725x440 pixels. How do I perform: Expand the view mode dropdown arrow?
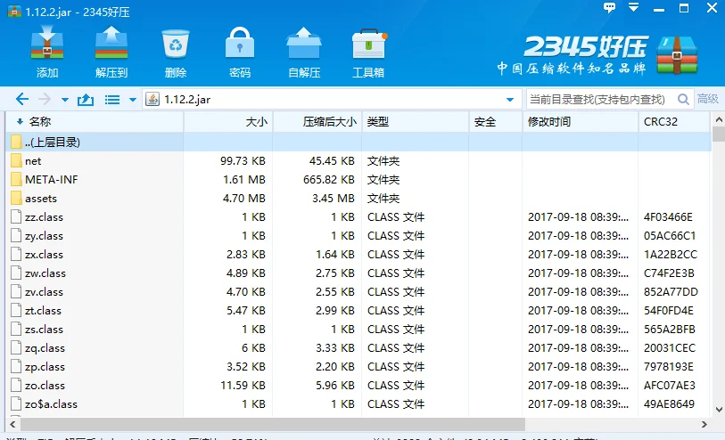coord(133,100)
